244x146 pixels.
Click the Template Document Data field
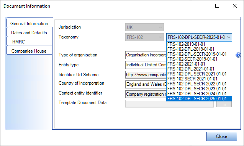[169, 104]
